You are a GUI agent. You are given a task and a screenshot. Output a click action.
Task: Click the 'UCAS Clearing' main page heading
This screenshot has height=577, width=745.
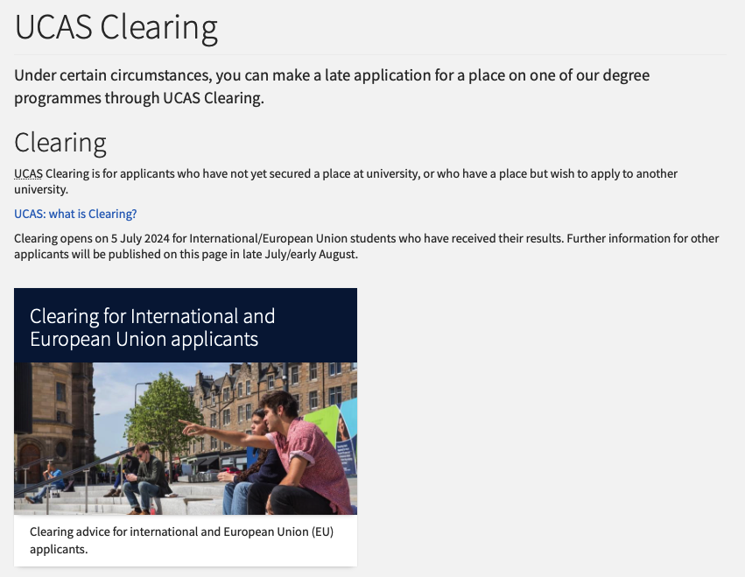116,27
